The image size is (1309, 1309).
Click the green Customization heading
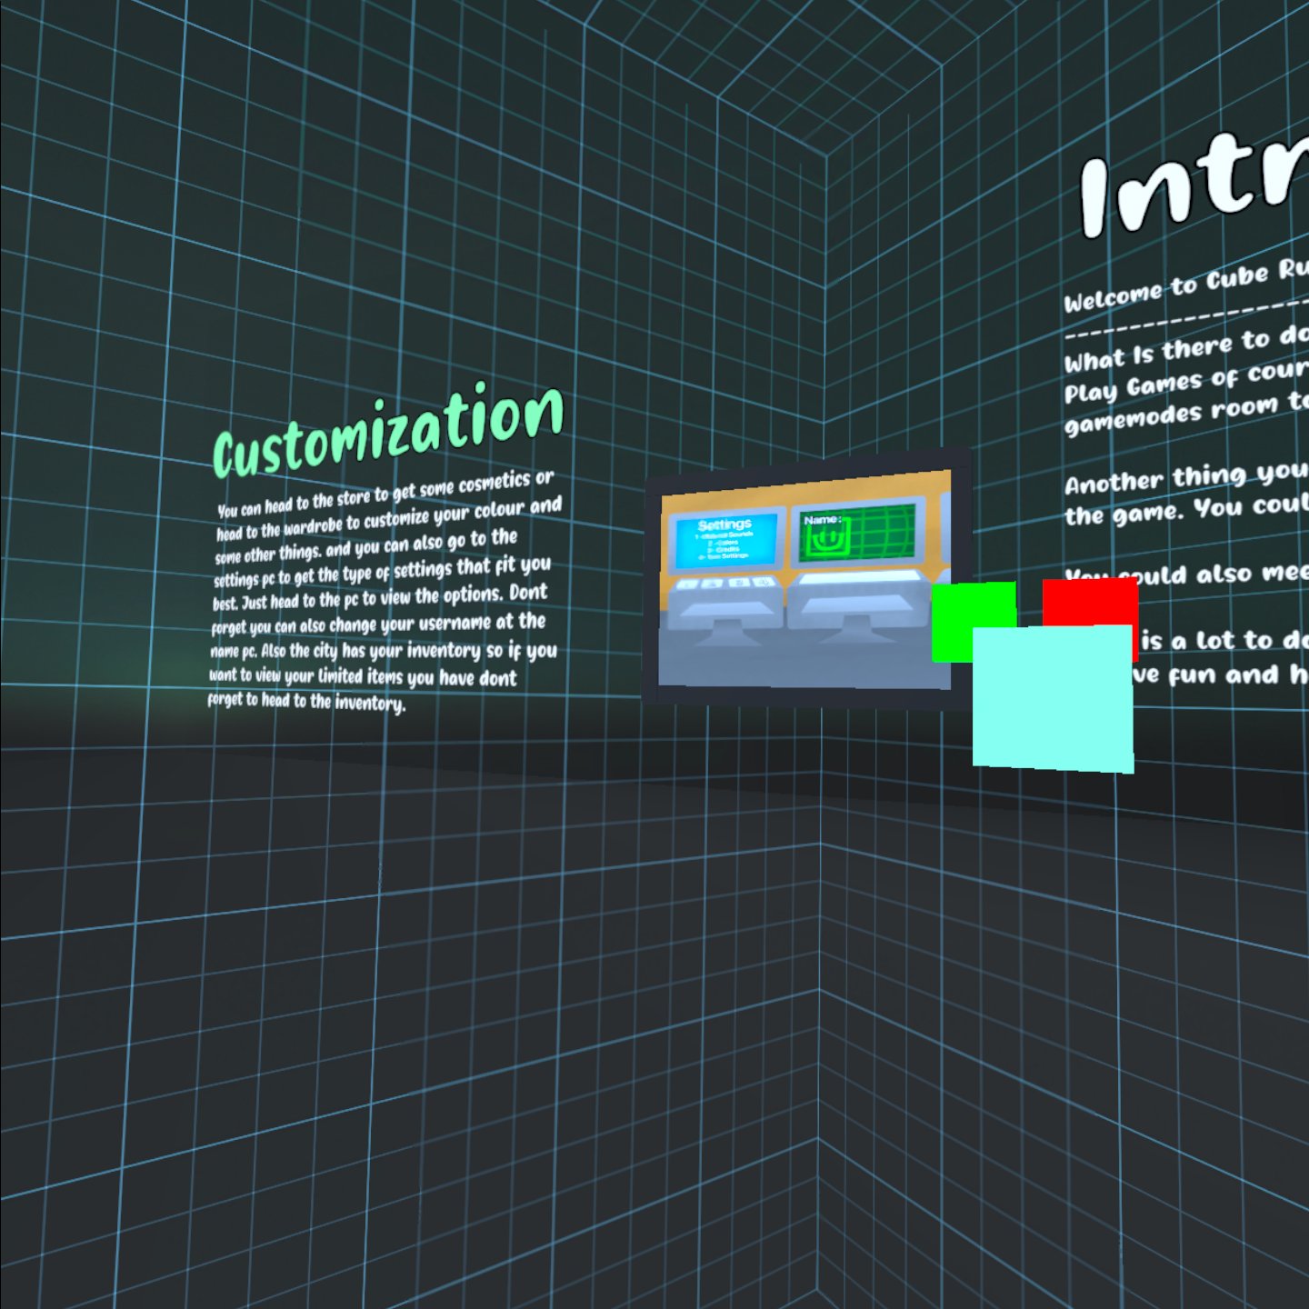[x=388, y=430]
